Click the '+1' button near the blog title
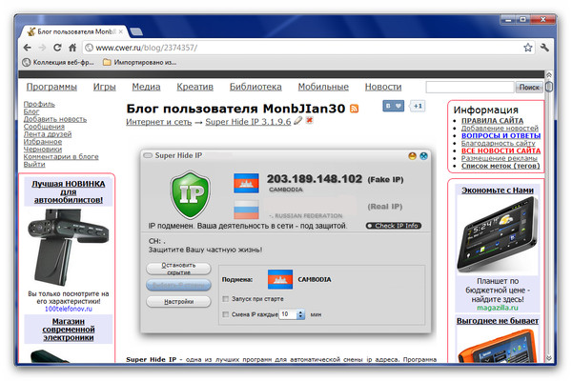572x381 pixels. click(417, 106)
